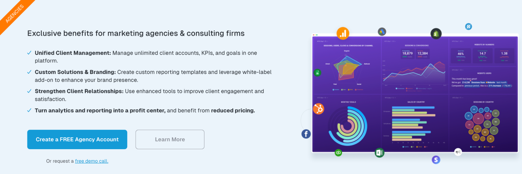This screenshot has height=174, width=522.
Task: Expand MTD date dropdown above Sales by Country
Action: click(390, 98)
